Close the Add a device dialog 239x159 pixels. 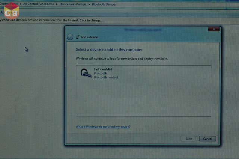[x=214, y=29]
